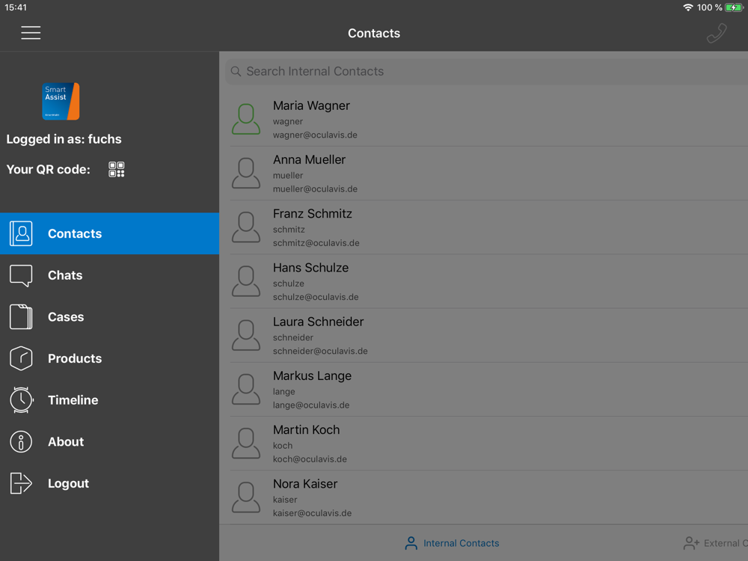This screenshot has width=748, height=561.
Task: Tap Markus Lange's avatar icon
Action: coord(246,389)
